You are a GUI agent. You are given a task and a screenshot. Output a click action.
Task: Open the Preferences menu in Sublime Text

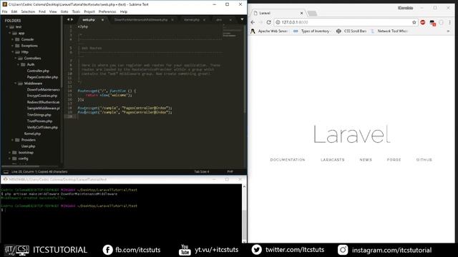107,11
